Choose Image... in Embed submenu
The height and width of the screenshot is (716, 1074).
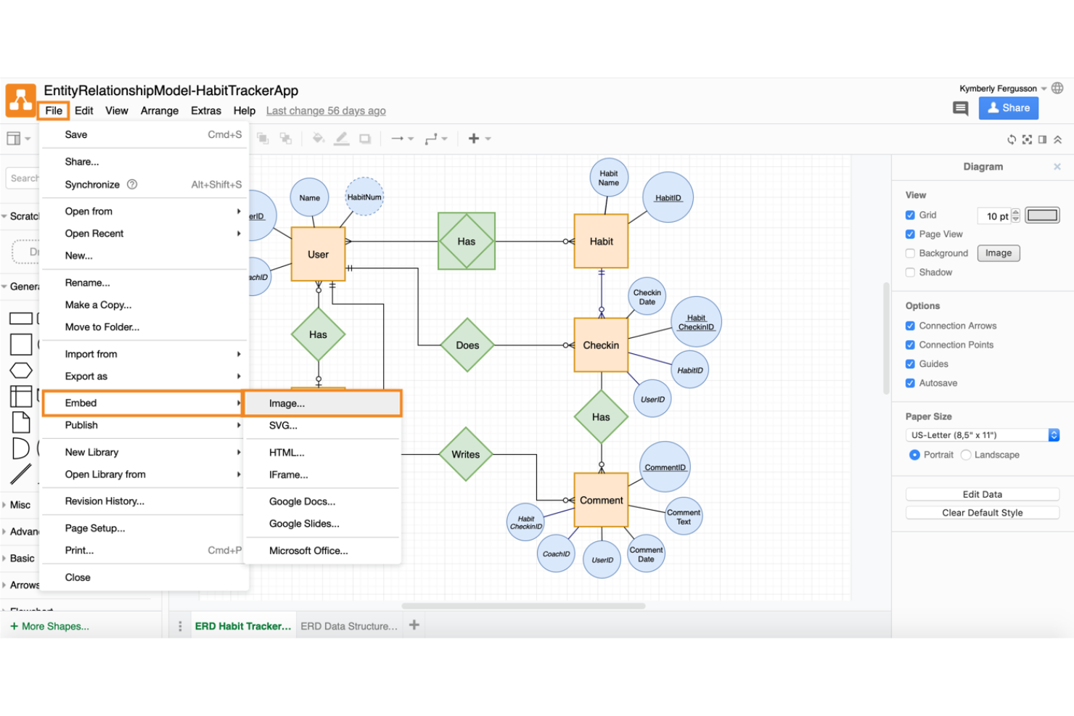pos(322,403)
